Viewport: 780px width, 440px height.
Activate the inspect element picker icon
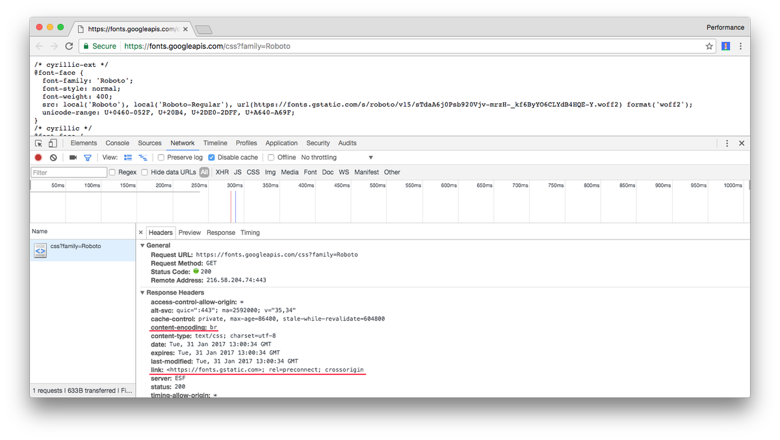[39, 143]
